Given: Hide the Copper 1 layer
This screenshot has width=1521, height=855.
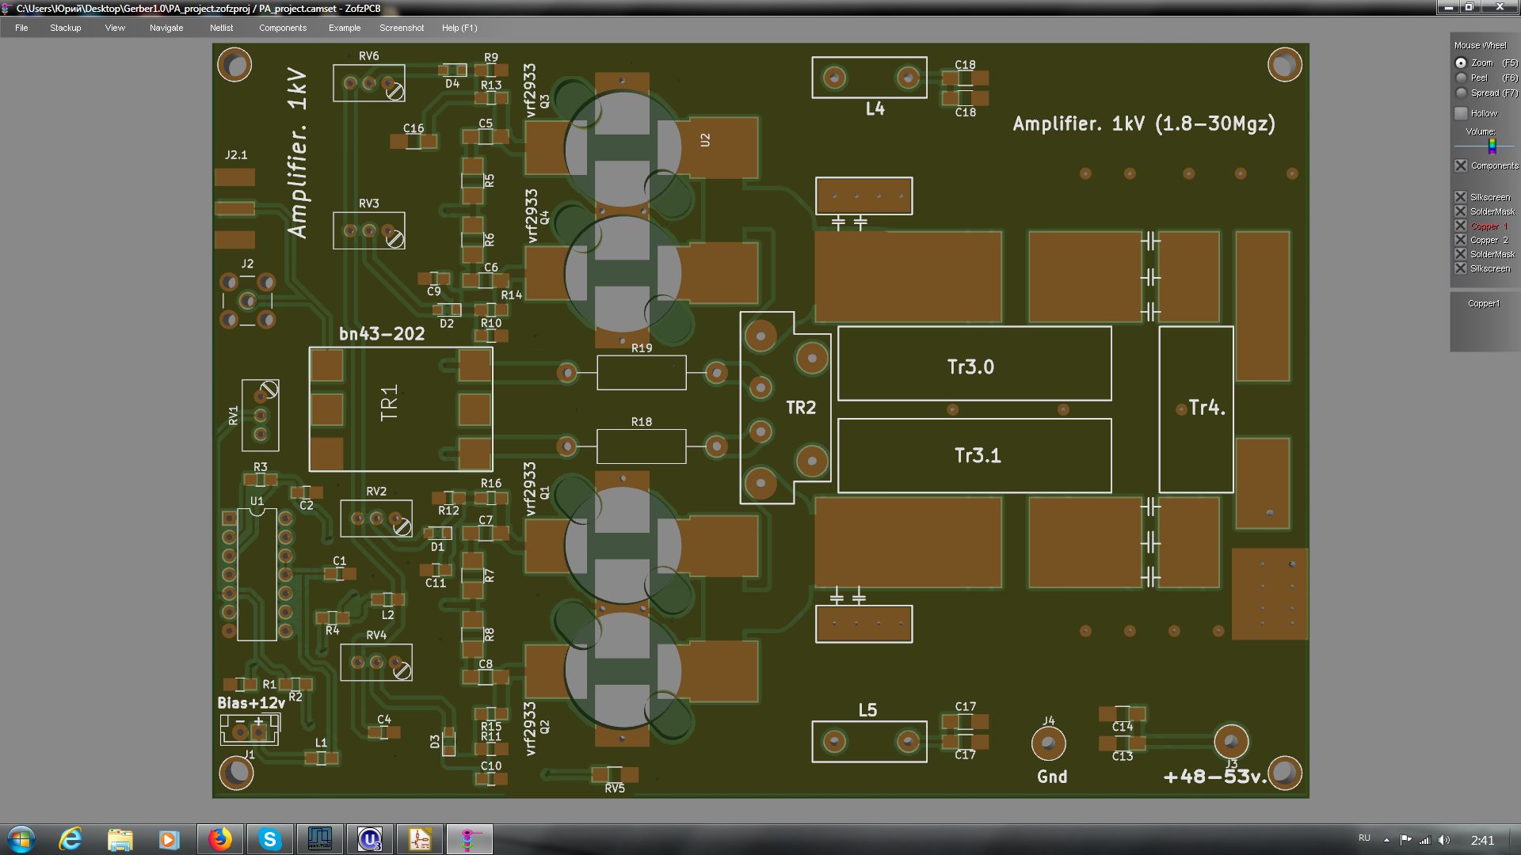Looking at the screenshot, I should point(1461,226).
